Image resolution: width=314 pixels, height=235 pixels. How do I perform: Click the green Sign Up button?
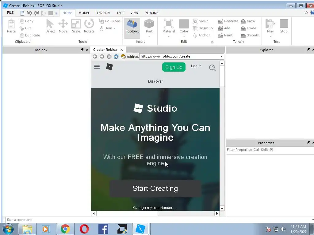click(x=174, y=67)
